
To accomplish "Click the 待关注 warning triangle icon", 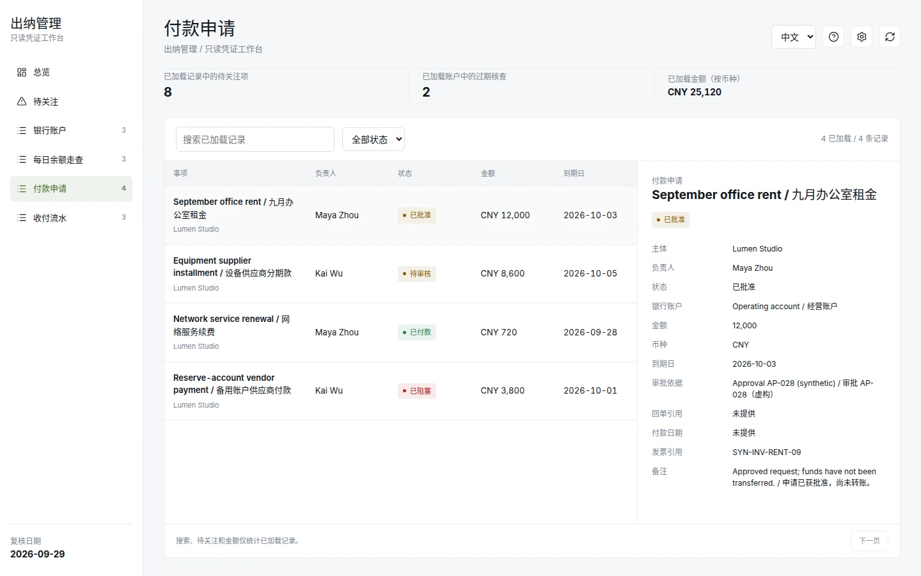I will [x=22, y=102].
